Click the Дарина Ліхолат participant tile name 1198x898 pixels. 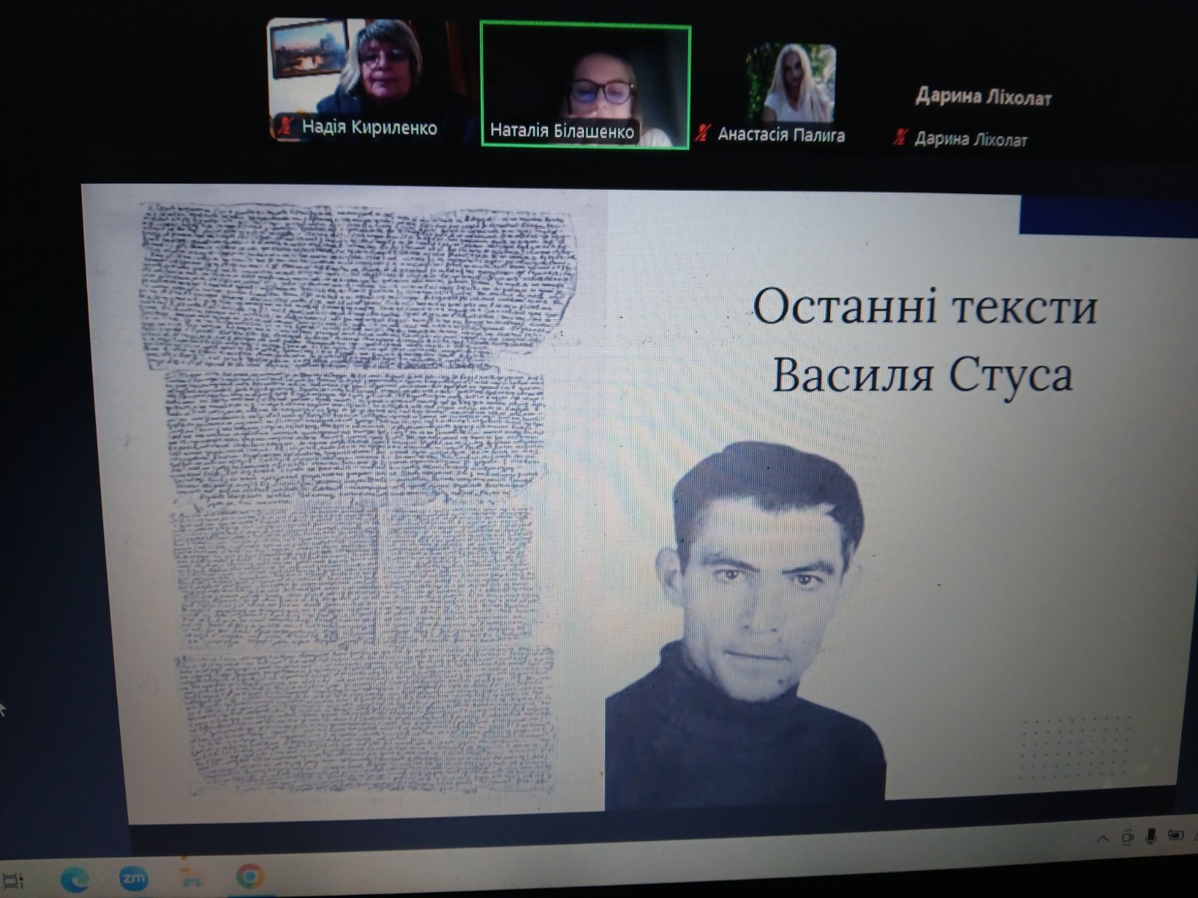click(x=983, y=97)
